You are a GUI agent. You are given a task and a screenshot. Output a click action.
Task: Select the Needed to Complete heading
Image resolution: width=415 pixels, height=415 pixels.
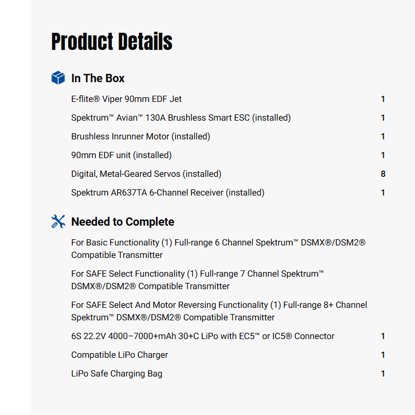click(x=123, y=222)
